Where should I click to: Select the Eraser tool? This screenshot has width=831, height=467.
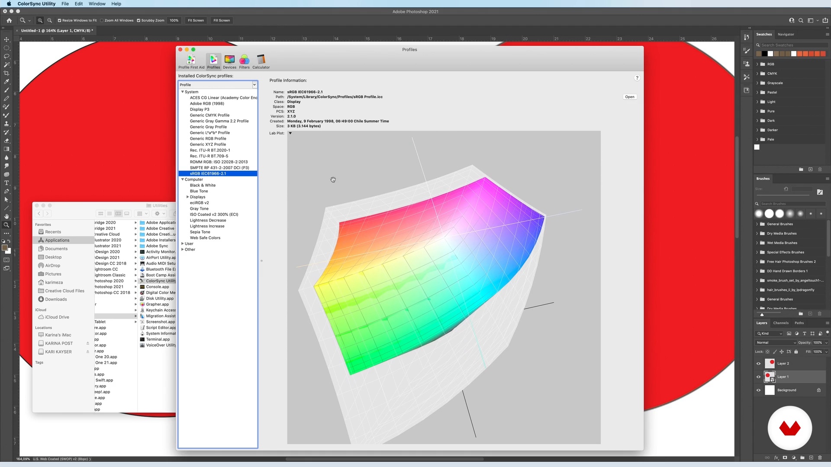[6, 141]
